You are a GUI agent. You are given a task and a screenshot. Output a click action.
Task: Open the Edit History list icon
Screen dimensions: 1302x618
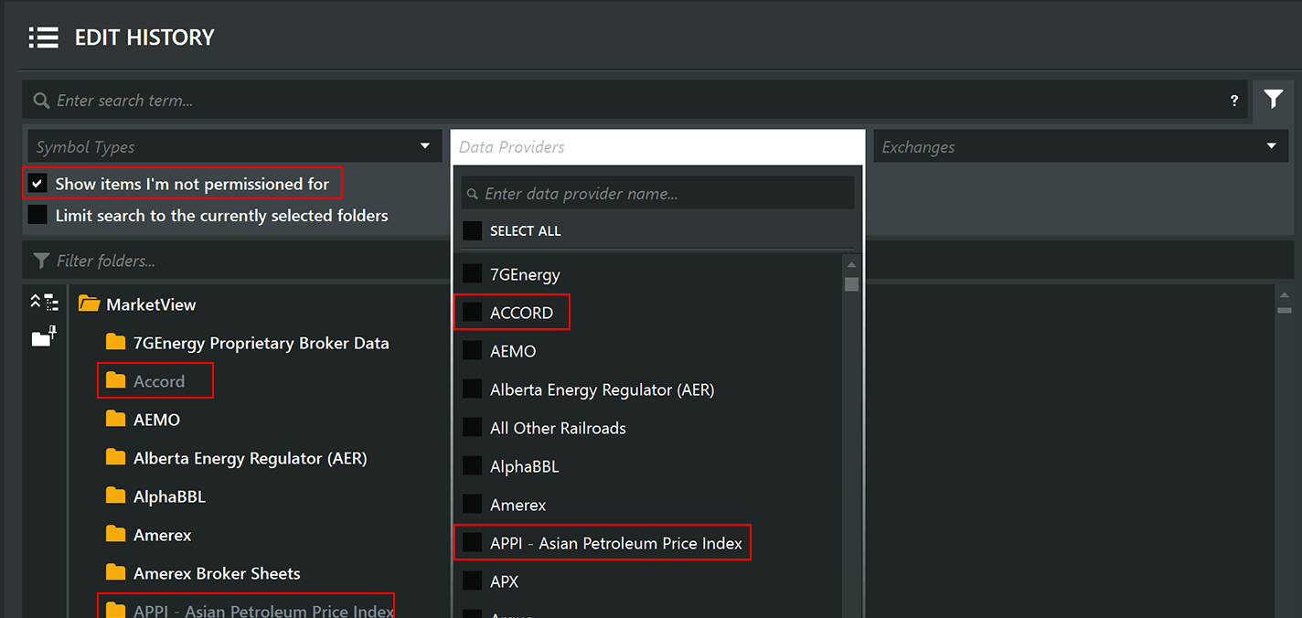pos(43,37)
